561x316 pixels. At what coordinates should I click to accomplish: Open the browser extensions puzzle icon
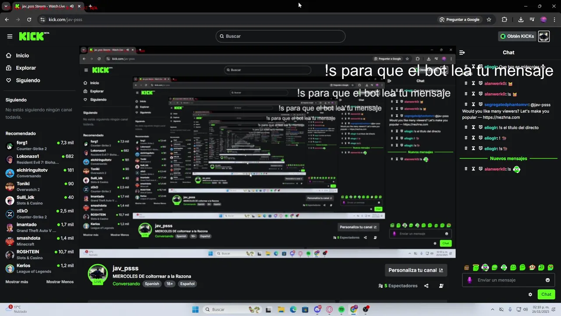click(504, 19)
